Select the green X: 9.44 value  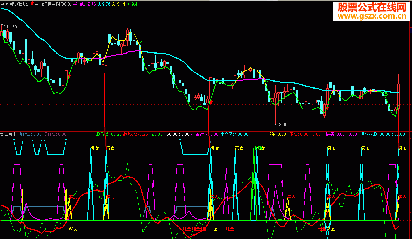coord(133,4)
